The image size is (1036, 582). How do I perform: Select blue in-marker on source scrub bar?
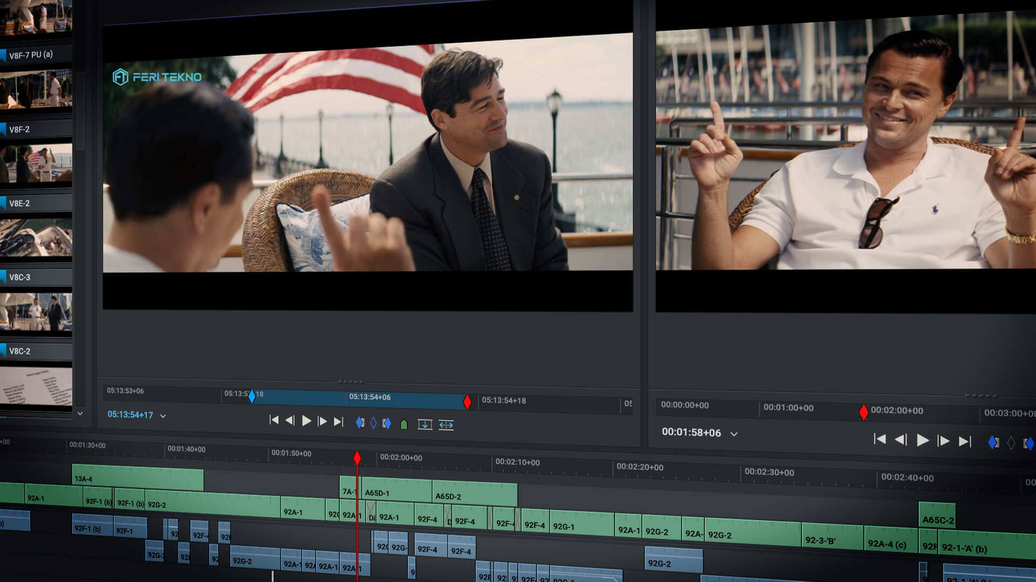251,396
